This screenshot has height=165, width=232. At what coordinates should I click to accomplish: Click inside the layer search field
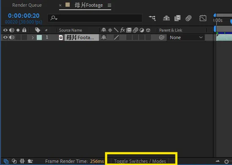(95, 18)
